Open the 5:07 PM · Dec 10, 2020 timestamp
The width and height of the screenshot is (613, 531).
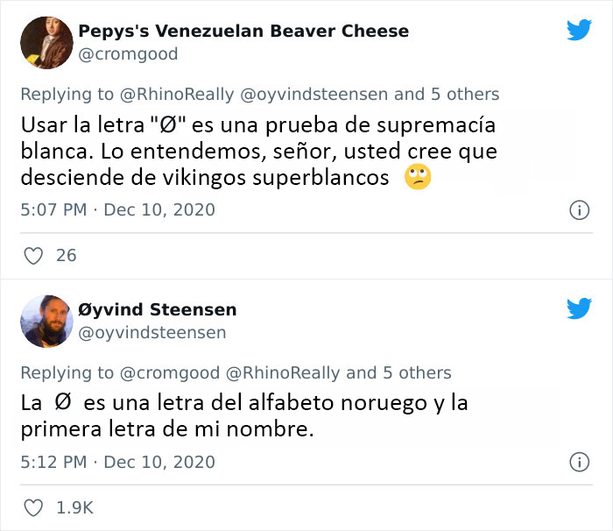pyautogui.click(x=117, y=210)
